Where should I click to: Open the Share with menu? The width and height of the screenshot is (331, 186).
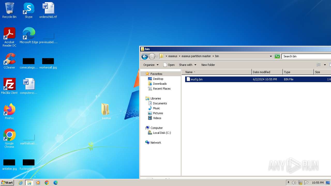pyautogui.click(x=187, y=65)
